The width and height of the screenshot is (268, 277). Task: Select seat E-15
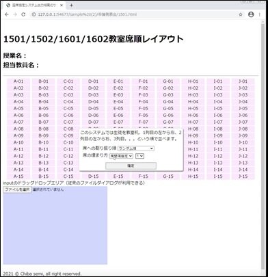click(x=118, y=176)
